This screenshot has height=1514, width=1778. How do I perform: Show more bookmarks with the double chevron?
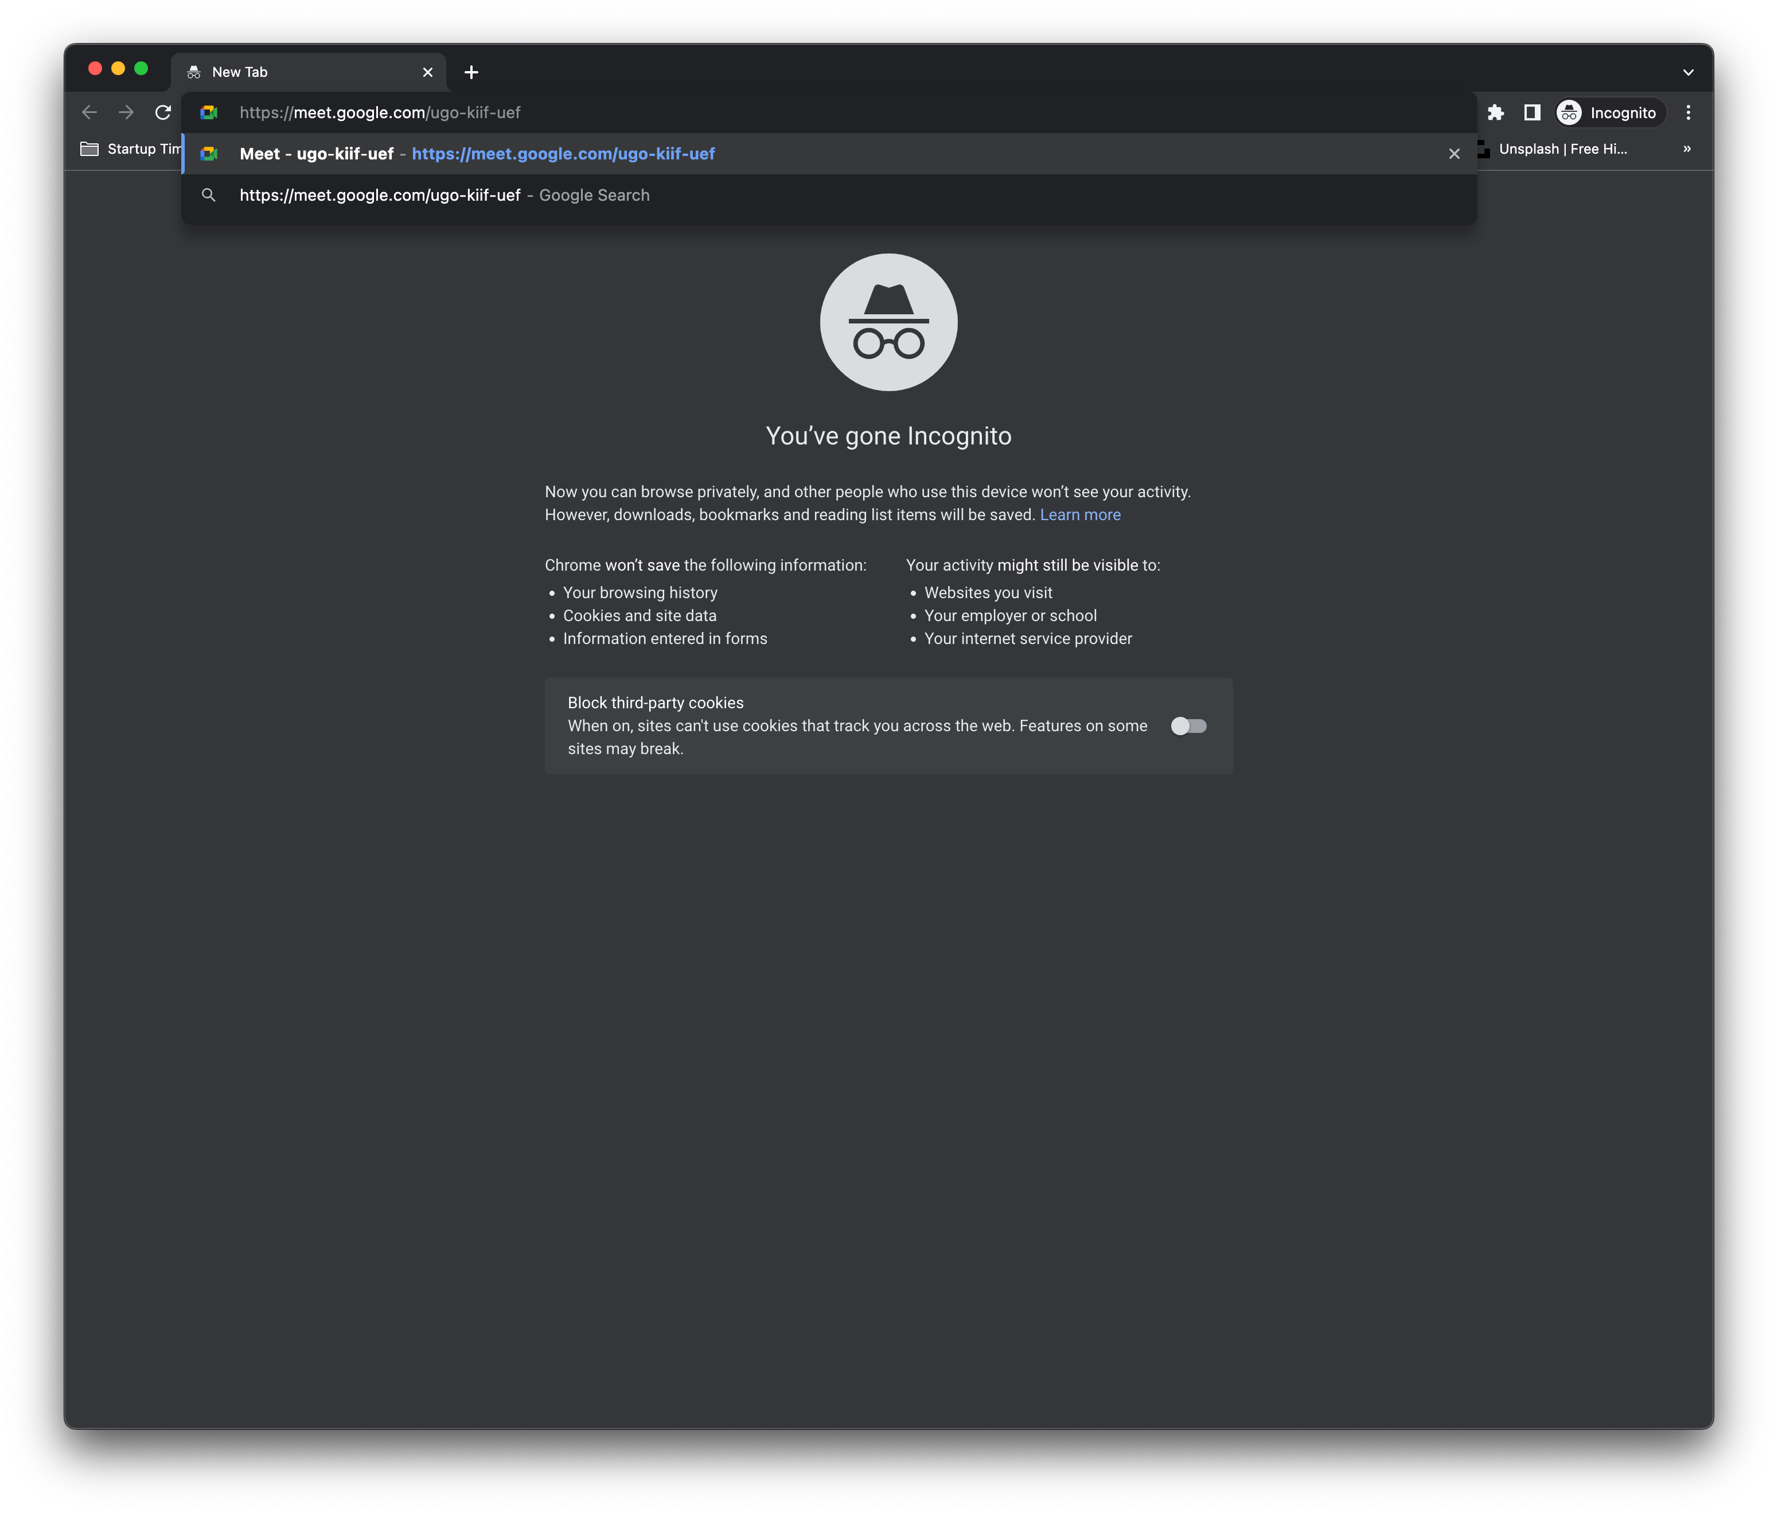click(x=1687, y=149)
